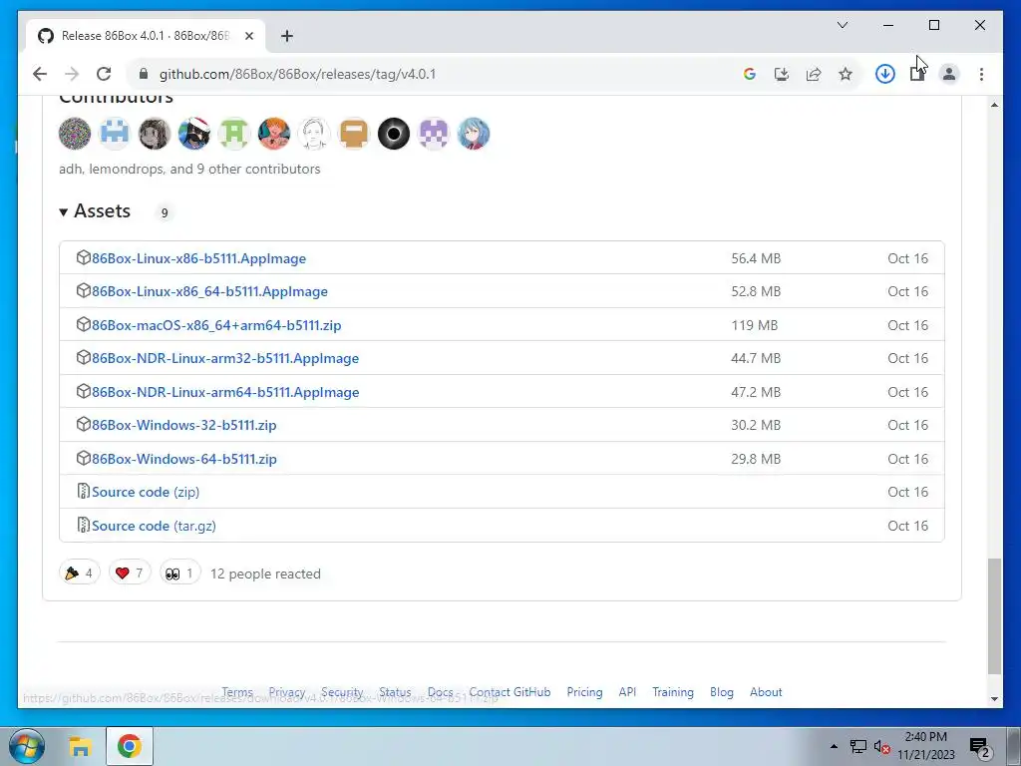Open a new browser tab

point(287,36)
